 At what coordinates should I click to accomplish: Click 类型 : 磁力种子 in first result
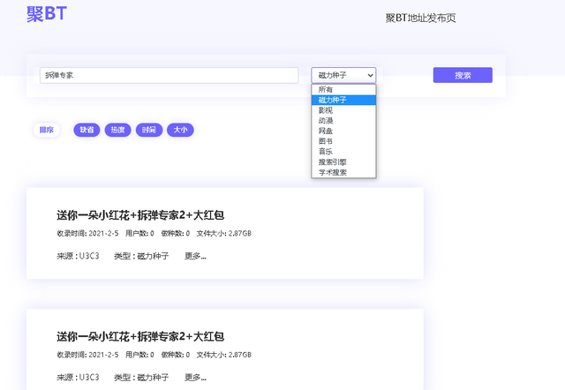tap(141, 256)
